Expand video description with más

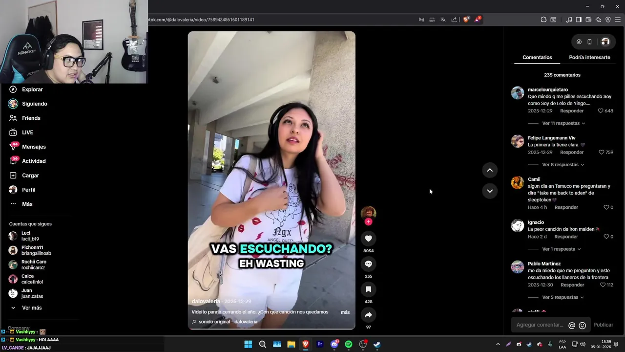[x=345, y=312]
